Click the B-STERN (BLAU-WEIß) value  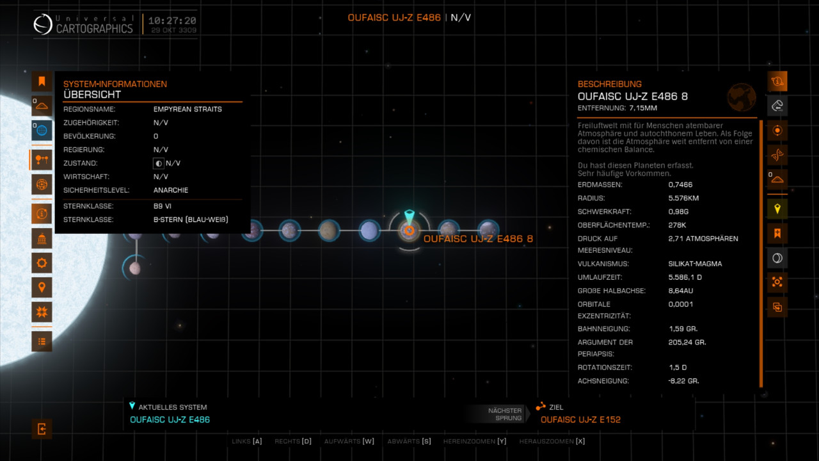[x=191, y=220]
